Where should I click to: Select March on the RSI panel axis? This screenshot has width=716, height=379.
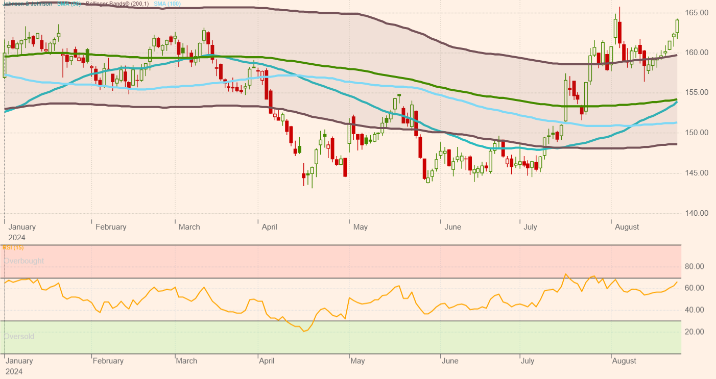point(186,361)
